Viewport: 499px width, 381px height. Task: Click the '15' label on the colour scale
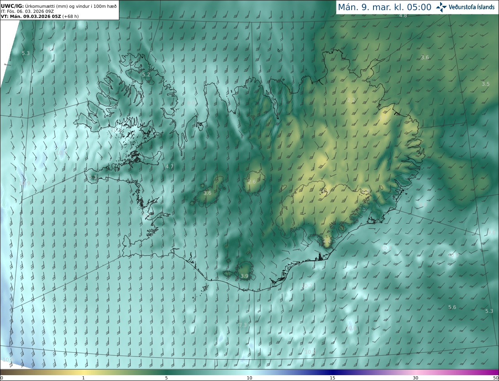(x=333, y=378)
